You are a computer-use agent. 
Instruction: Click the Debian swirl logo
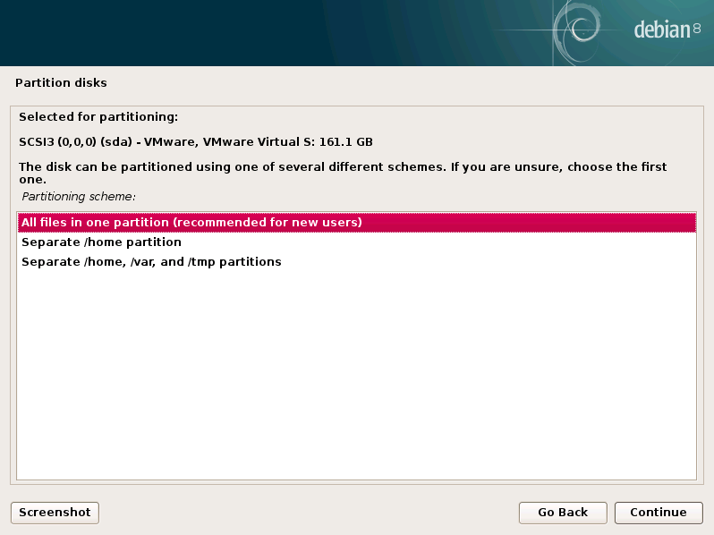[576, 32]
